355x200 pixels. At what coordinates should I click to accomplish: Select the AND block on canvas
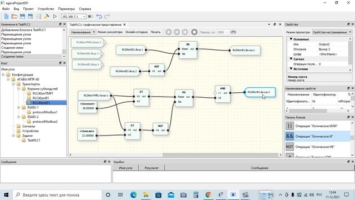[222, 94]
